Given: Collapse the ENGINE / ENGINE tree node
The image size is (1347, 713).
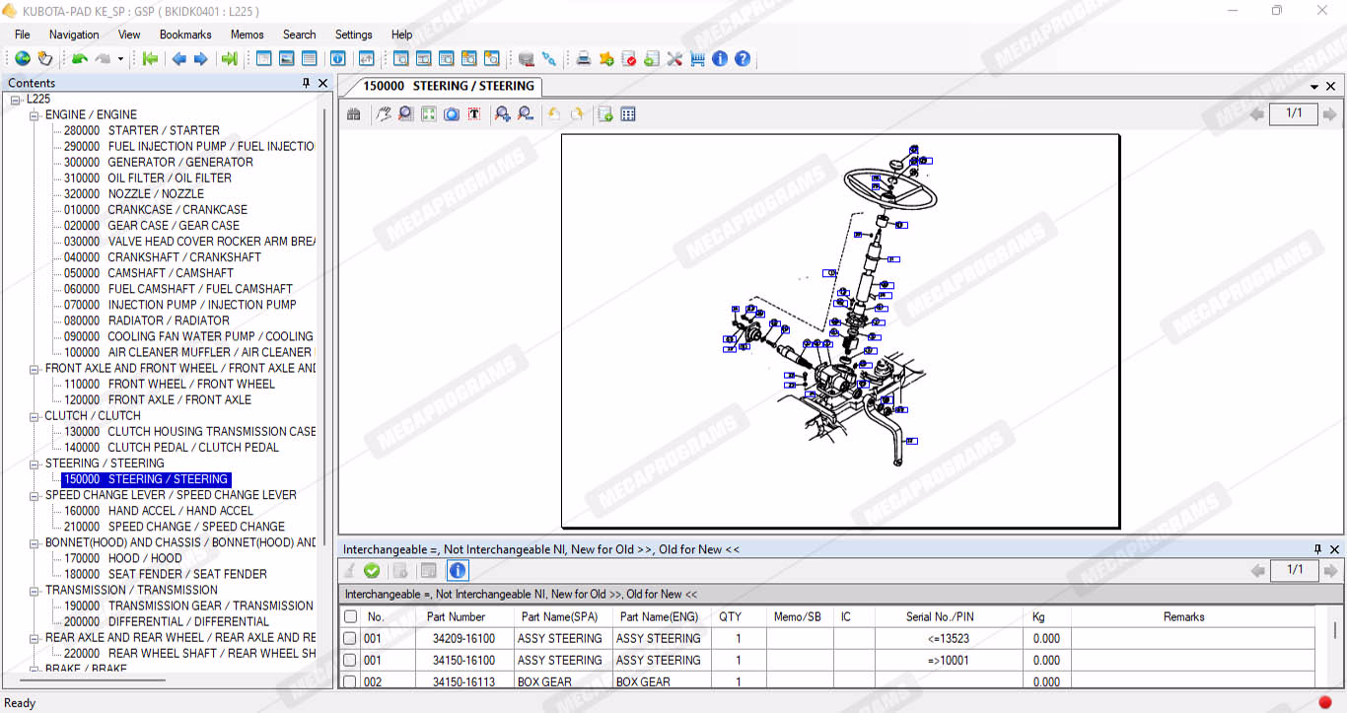Looking at the screenshot, I should pos(35,115).
